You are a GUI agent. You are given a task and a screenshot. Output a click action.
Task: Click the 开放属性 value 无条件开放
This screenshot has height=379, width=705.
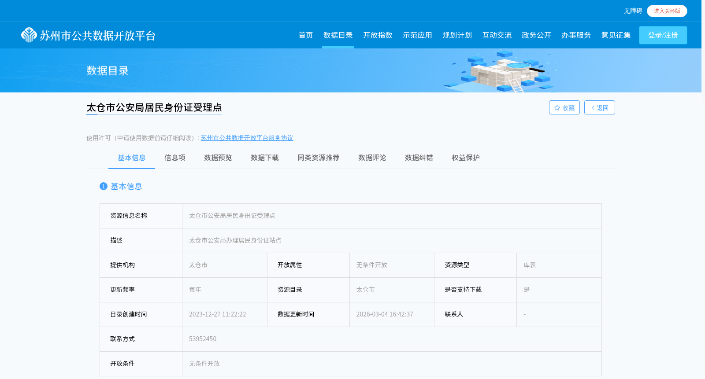tap(372, 265)
